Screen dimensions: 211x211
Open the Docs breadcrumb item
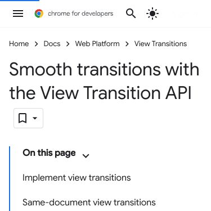point(52,44)
